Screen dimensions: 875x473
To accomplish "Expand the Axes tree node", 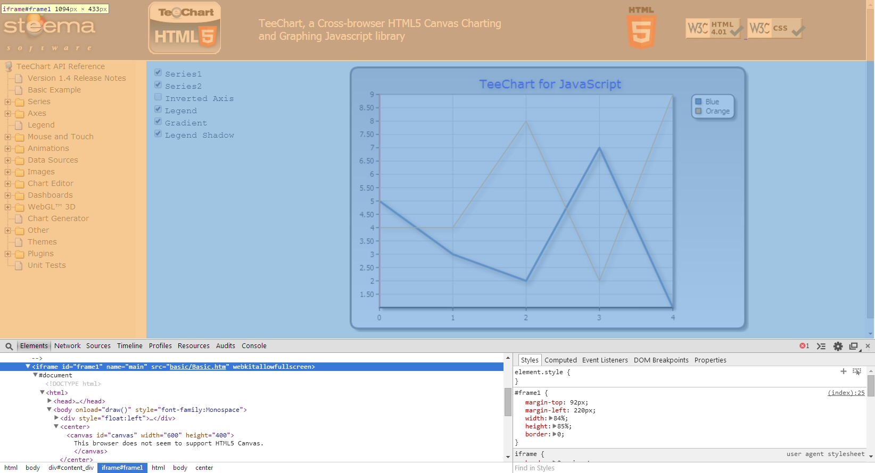I will pyautogui.click(x=7, y=114).
